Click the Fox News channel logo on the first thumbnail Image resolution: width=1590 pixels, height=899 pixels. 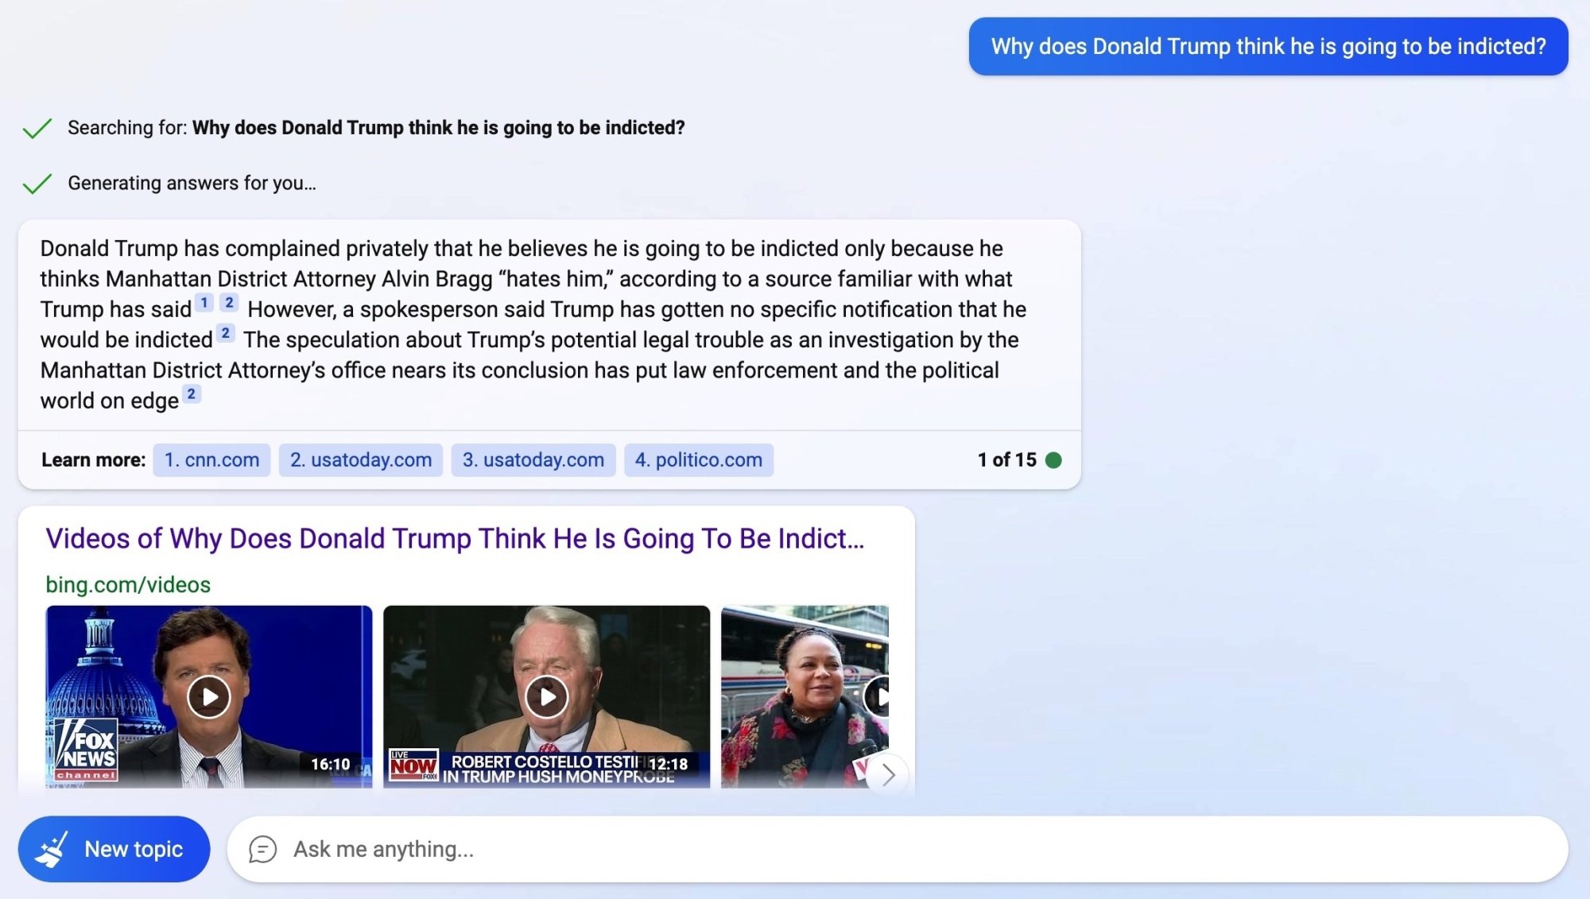pyautogui.click(x=86, y=750)
